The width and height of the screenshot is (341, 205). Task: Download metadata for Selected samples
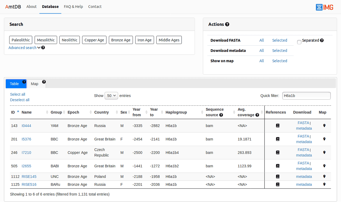pos(280,50)
